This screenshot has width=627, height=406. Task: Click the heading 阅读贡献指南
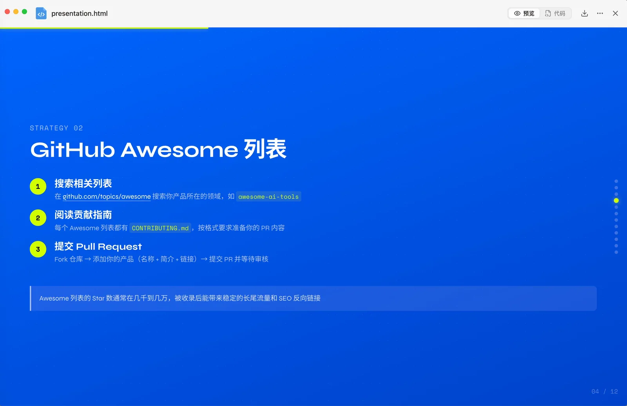click(x=83, y=215)
